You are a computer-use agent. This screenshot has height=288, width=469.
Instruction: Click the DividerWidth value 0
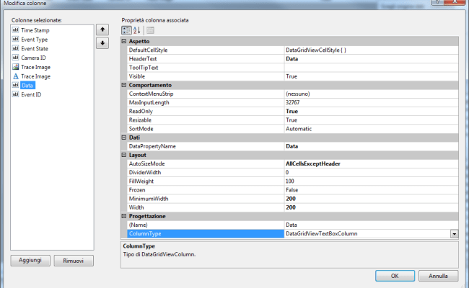[371, 172]
